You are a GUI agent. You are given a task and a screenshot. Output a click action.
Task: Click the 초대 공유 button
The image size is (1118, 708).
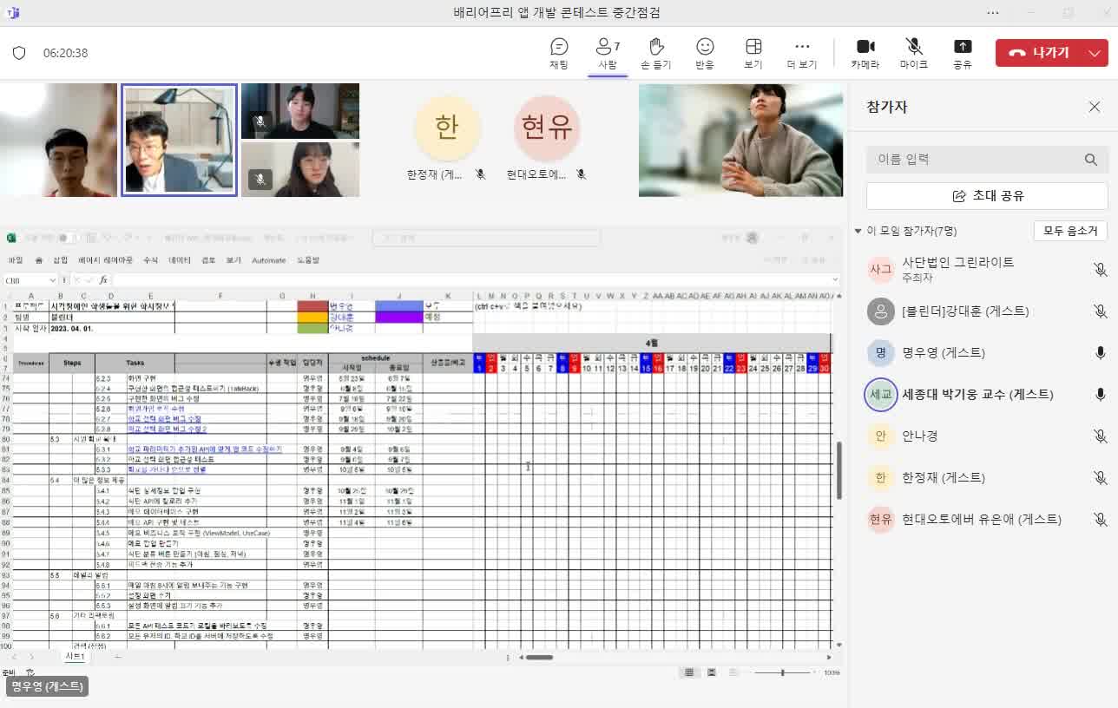[x=987, y=196]
